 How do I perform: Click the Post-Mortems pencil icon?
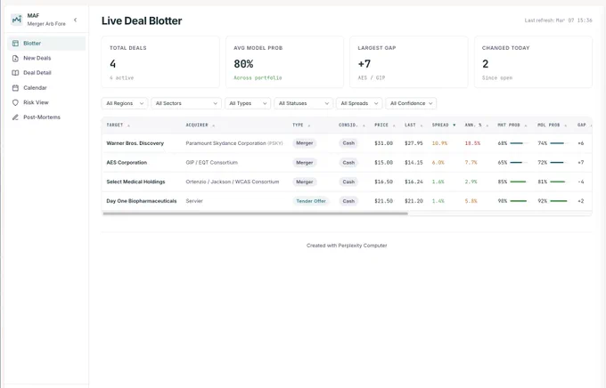pyautogui.click(x=15, y=117)
